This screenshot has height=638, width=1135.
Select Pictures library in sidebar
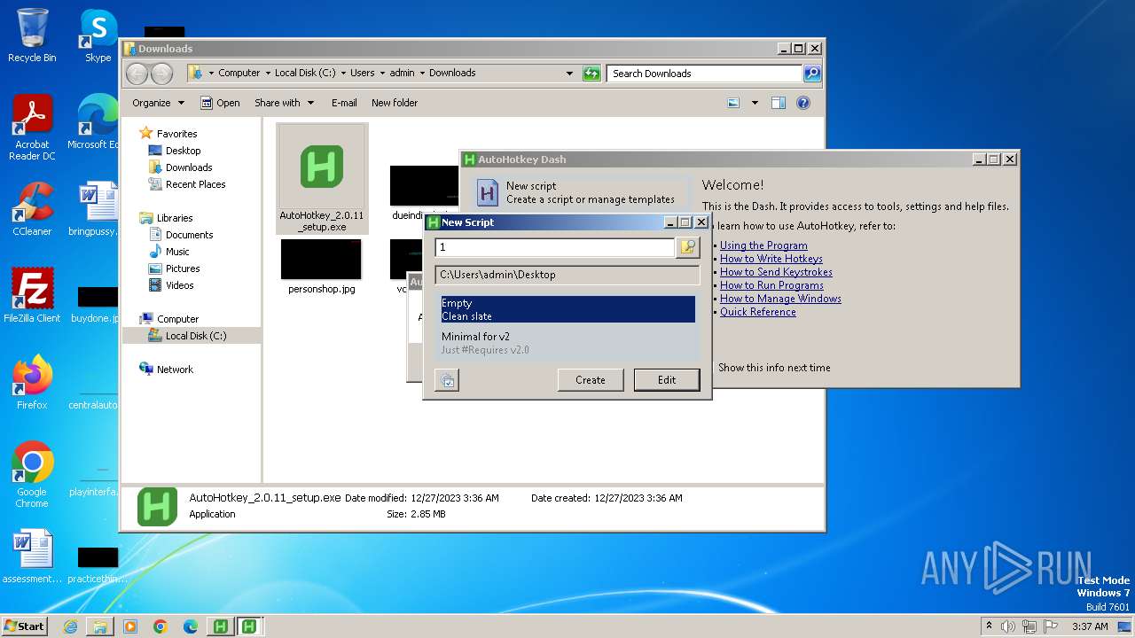click(x=183, y=268)
